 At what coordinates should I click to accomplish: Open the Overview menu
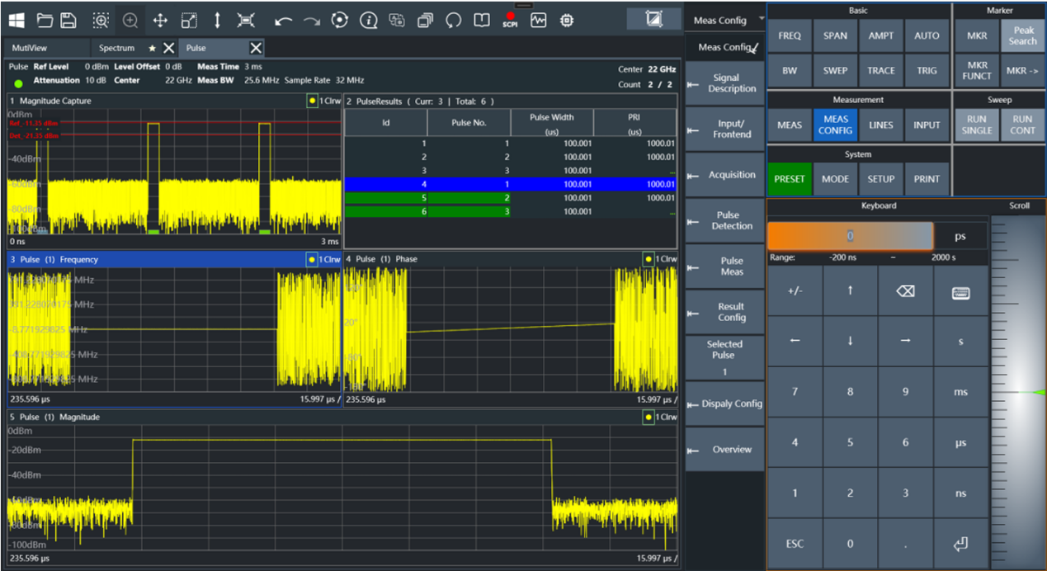point(725,450)
